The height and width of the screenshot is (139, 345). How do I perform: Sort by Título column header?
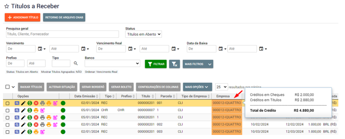[x=146, y=96]
